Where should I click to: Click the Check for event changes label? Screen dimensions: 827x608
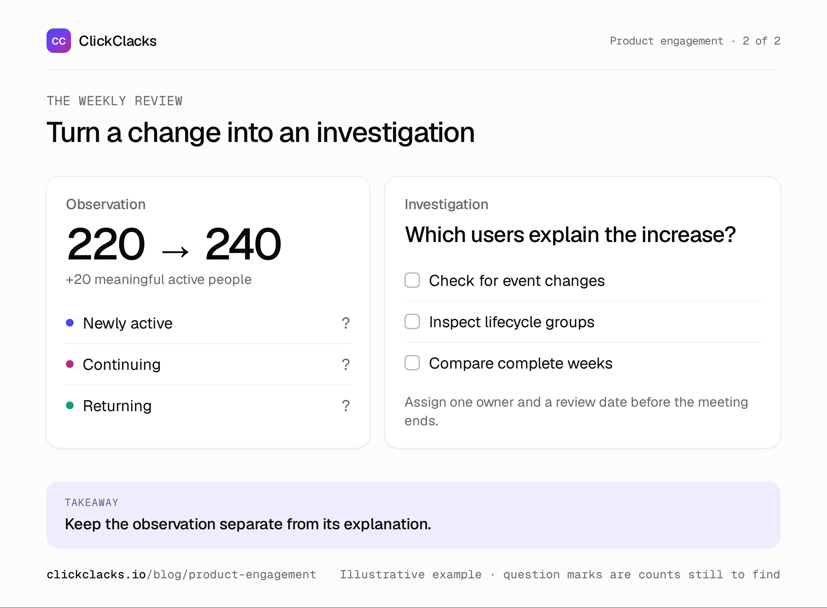point(517,281)
